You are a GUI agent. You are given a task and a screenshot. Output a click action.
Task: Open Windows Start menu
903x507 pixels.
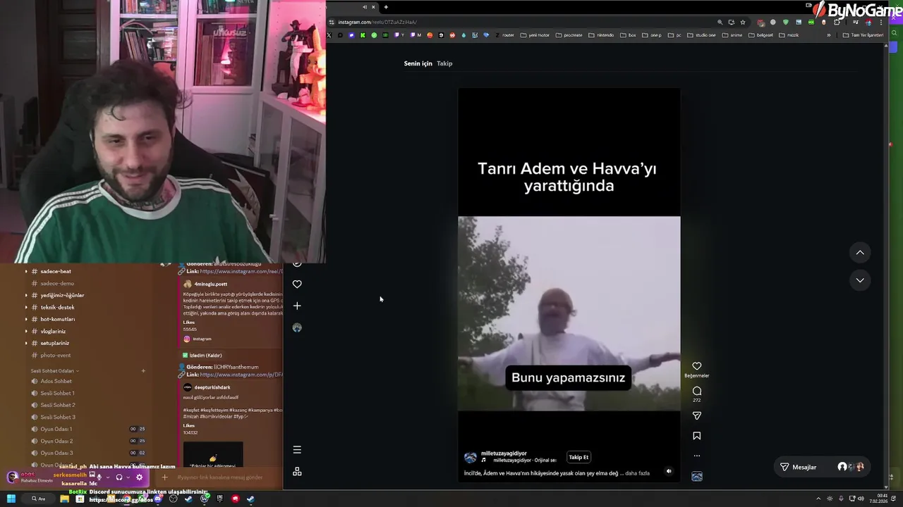(x=11, y=499)
